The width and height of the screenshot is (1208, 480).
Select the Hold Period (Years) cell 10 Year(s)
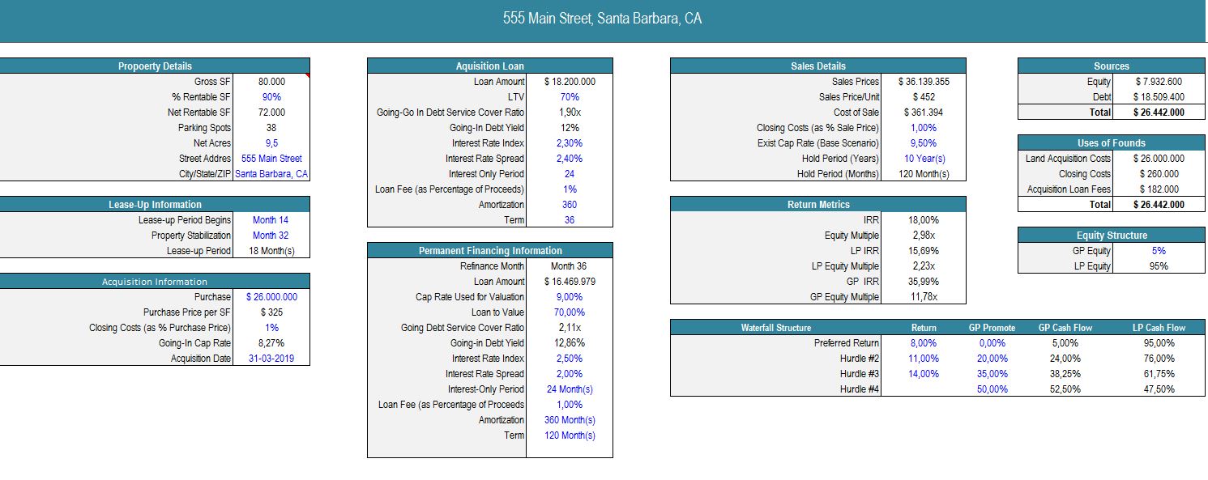(924, 159)
